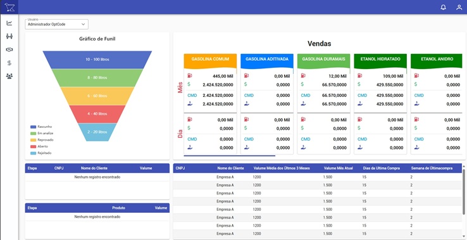The width and height of the screenshot is (467, 240).
Task: Click the vertical scrollbar of the clients table
Action: [x=463, y=191]
